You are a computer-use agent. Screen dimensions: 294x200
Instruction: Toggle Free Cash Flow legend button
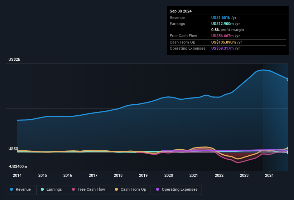pyautogui.click(x=88, y=190)
